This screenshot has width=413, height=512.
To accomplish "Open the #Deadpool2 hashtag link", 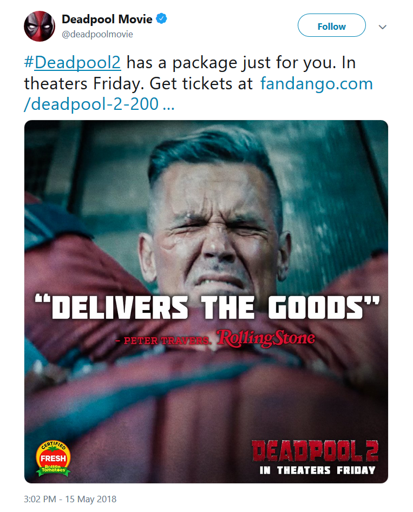I will click(x=73, y=62).
